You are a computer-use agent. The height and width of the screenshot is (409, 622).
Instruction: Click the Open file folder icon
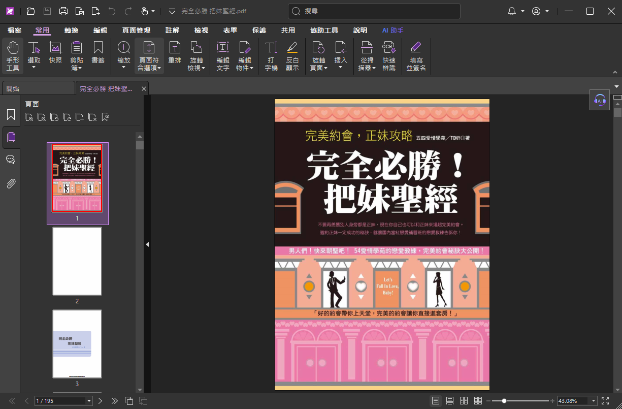coord(31,11)
